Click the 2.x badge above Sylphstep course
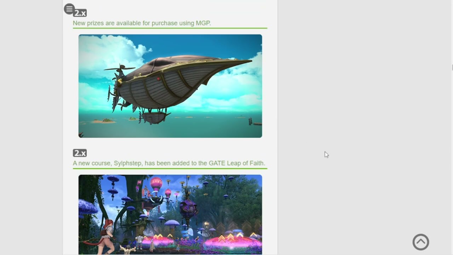 [80, 153]
